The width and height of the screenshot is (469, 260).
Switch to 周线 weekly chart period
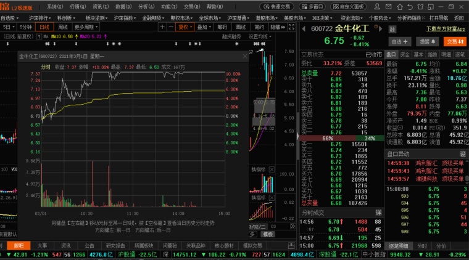(62, 27)
